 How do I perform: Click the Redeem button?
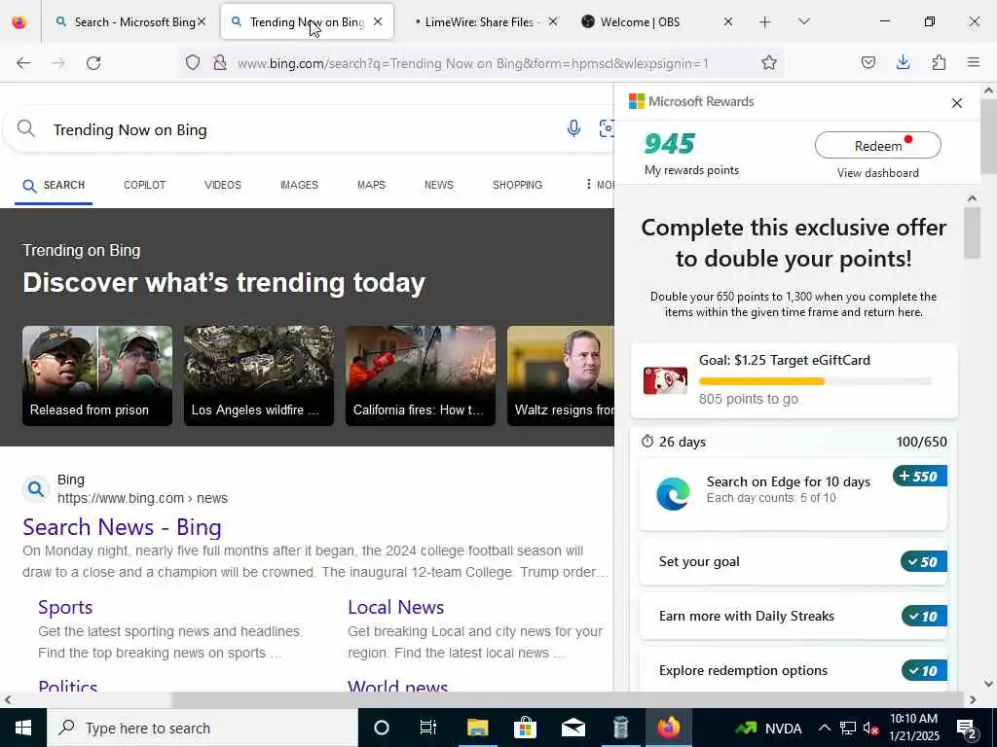(877, 146)
